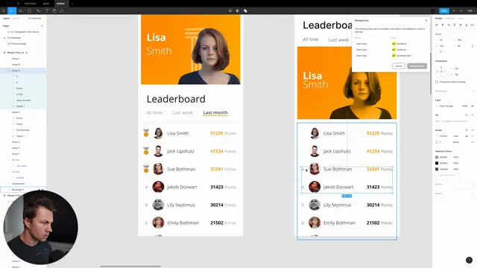Switch to the Assets tab
This screenshot has width=477, height=268.
coord(16,18)
